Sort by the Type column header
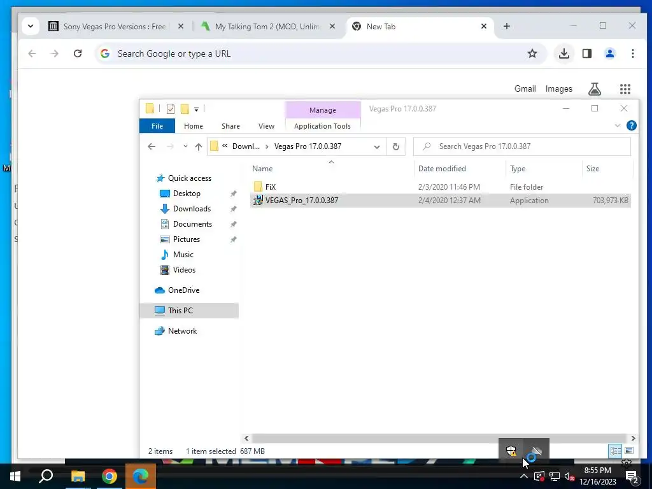Viewport: 652px width, 489px height. (x=518, y=168)
